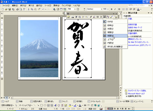Choose 前面 from the wrapping menu
The height and width of the screenshot is (111, 153).
pyautogui.click(x=111, y=36)
